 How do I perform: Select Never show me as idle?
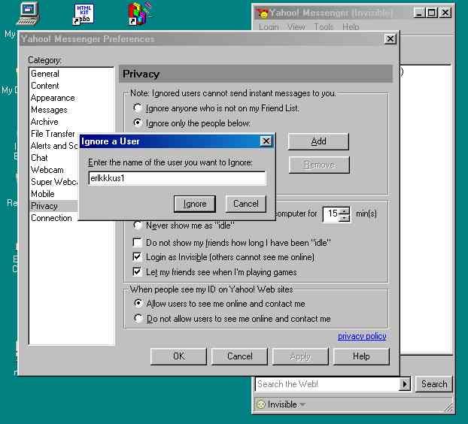click(138, 226)
